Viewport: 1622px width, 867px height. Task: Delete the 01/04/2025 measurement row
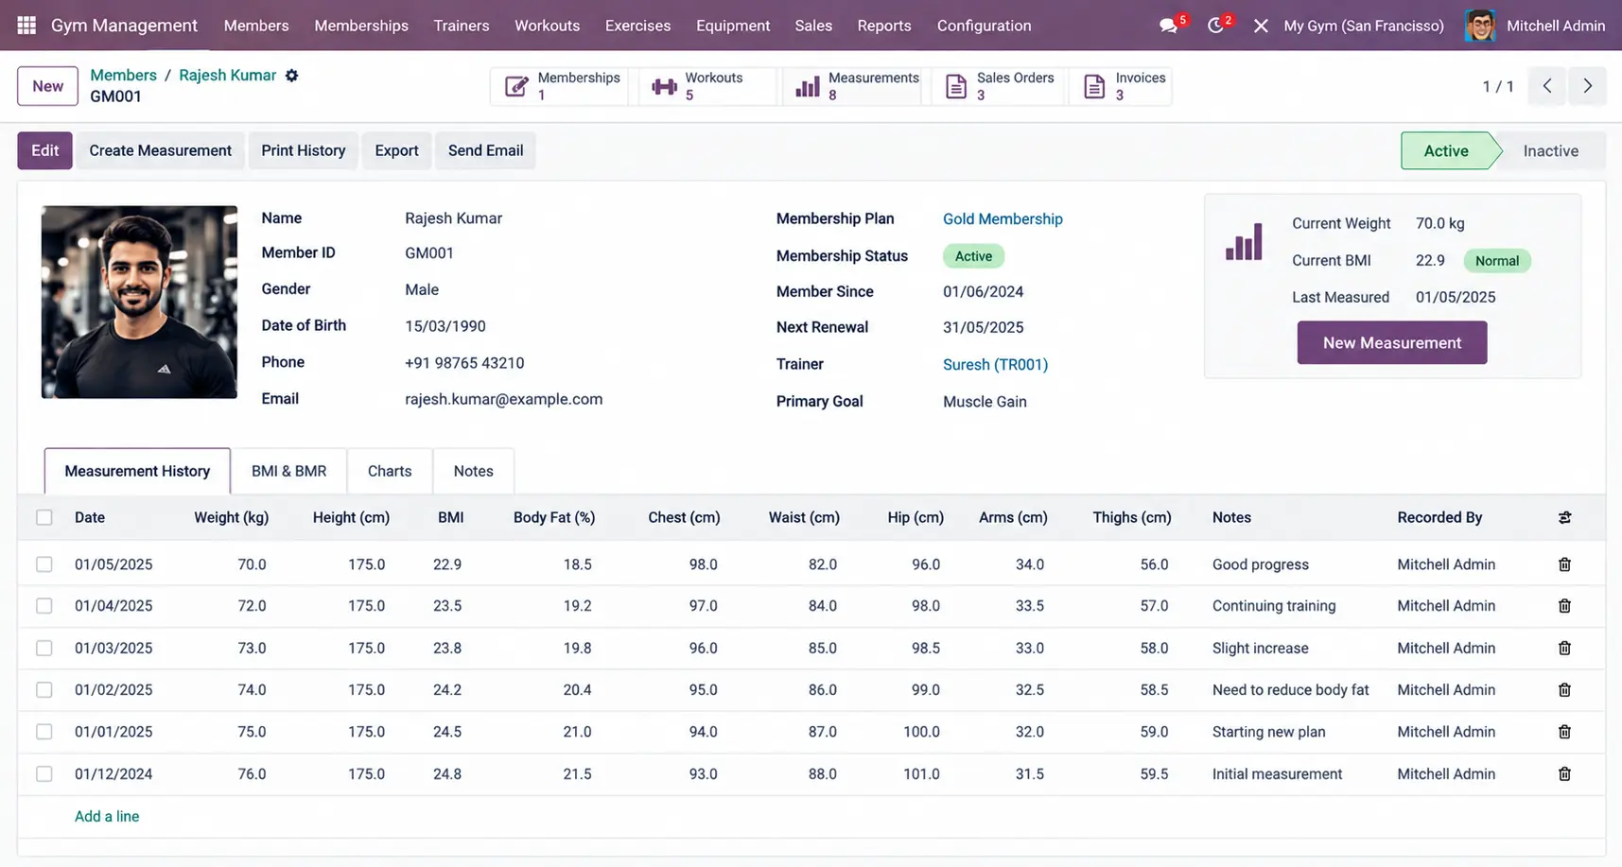coord(1564,606)
